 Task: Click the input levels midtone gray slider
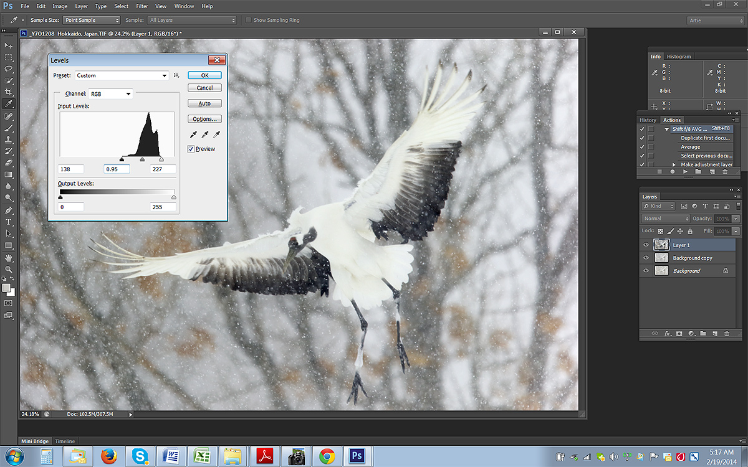click(x=142, y=159)
